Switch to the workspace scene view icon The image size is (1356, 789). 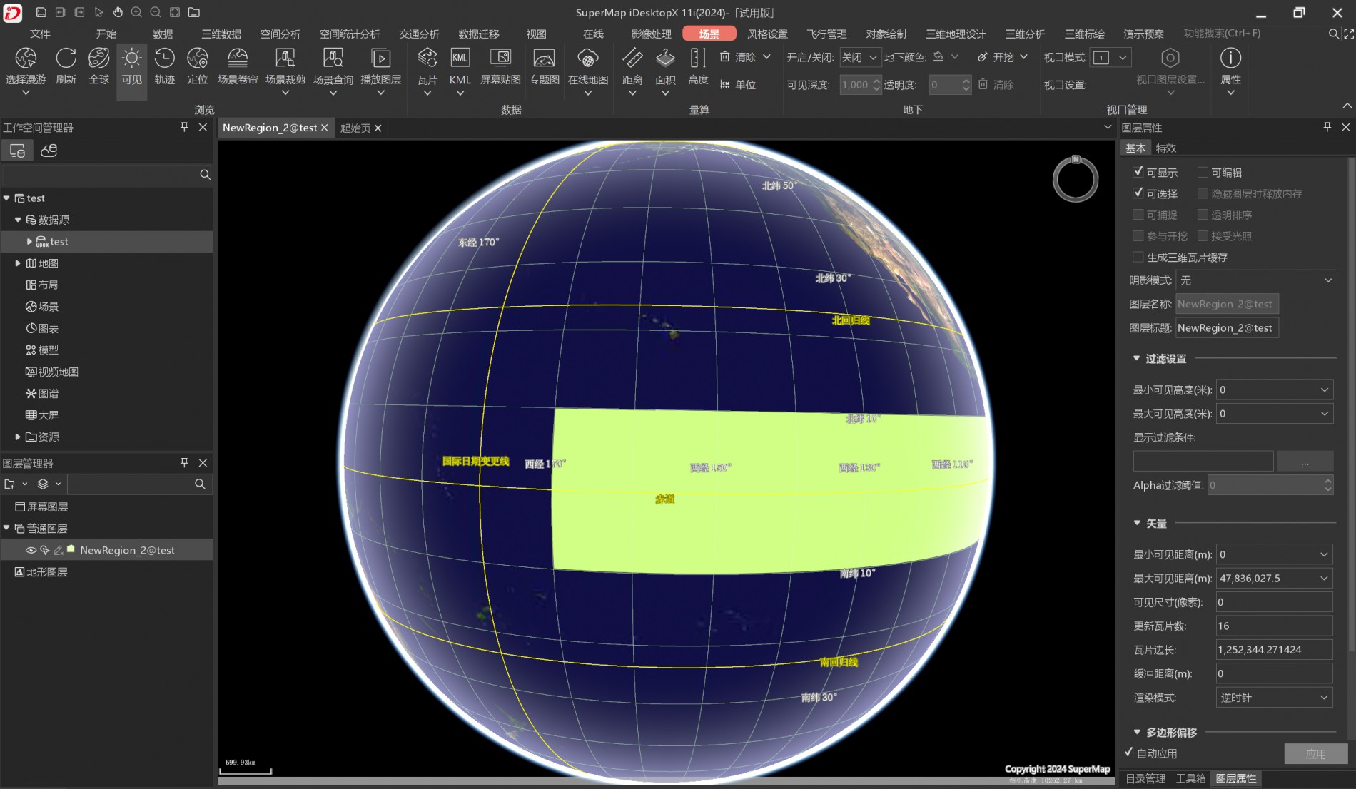[49, 151]
